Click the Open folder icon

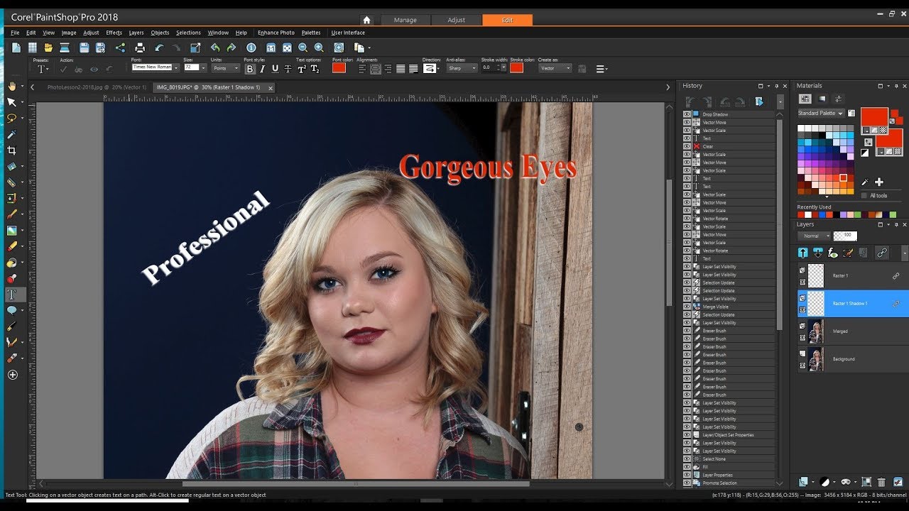click(x=48, y=48)
